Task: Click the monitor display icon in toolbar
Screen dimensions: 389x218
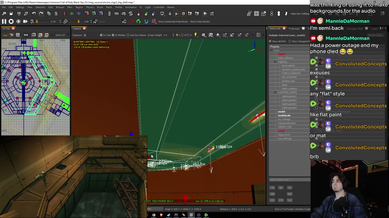Action: 162,14
